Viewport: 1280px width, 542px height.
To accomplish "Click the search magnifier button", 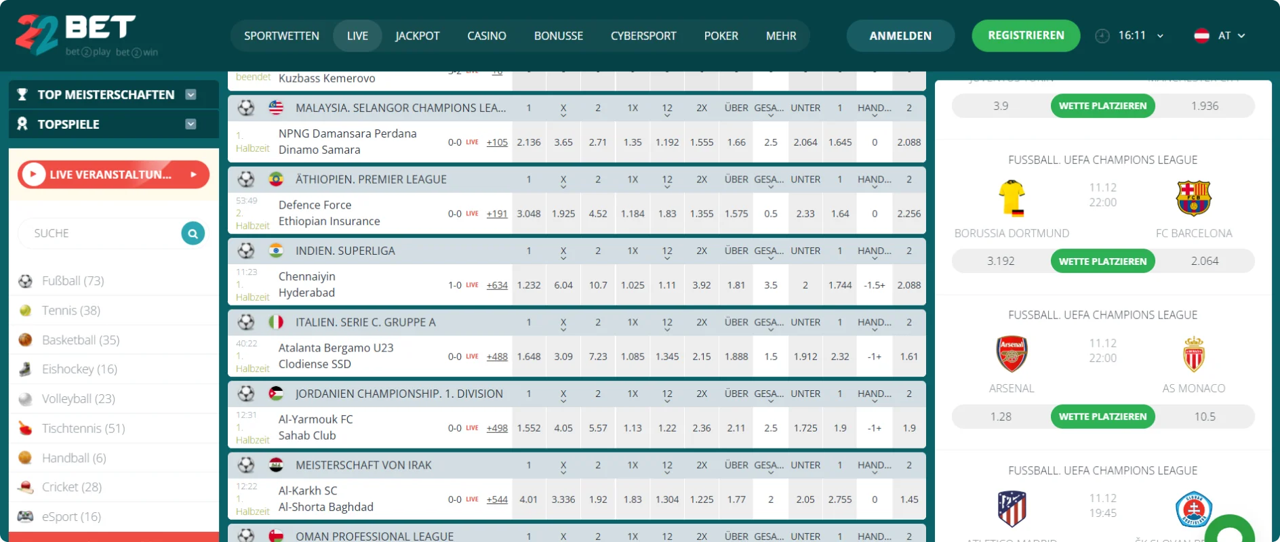I will (193, 233).
